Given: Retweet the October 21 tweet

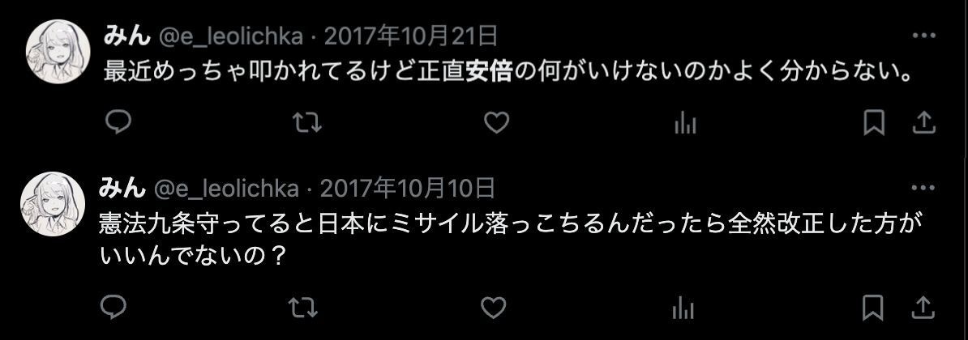Looking at the screenshot, I should click(x=306, y=123).
